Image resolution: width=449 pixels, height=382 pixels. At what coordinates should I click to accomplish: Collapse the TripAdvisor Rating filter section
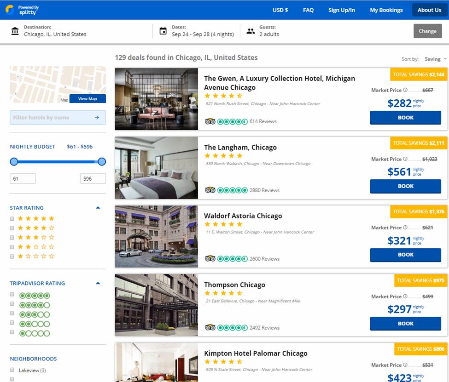[x=98, y=283]
